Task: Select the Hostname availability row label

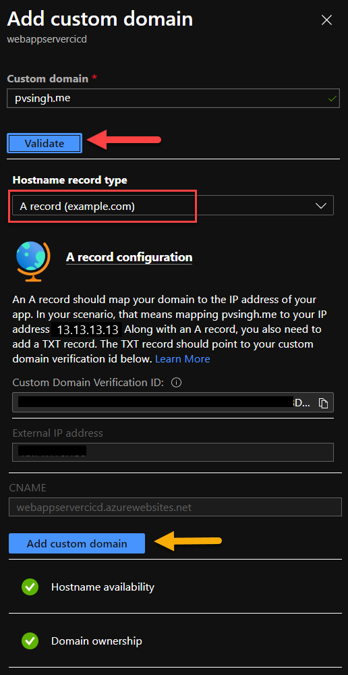Action: click(103, 587)
